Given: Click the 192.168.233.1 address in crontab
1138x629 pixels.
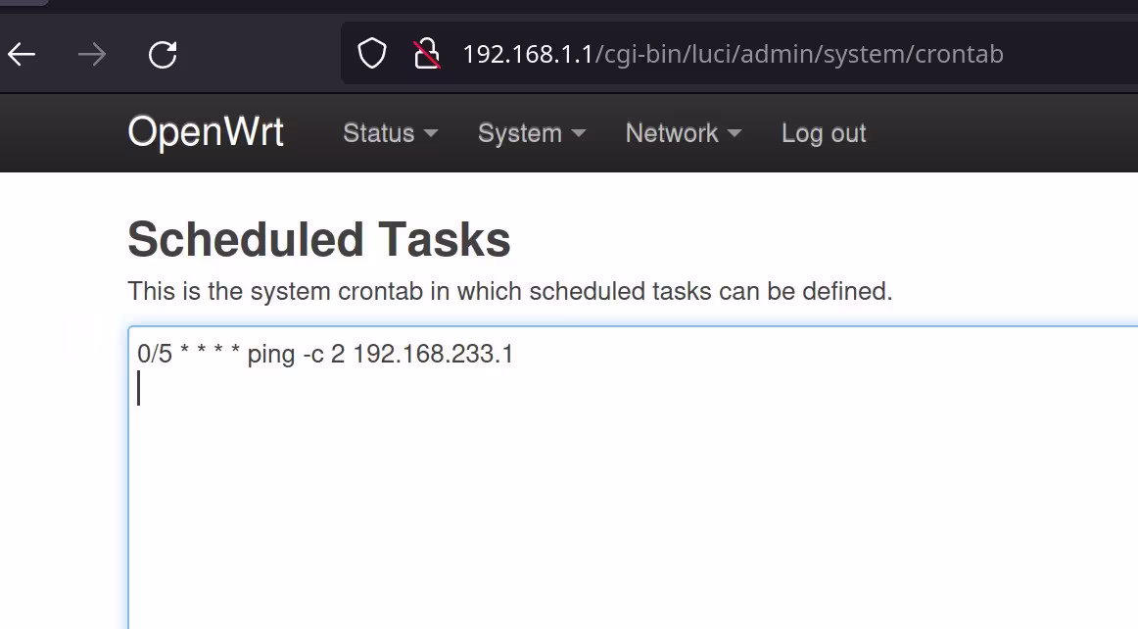Looking at the screenshot, I should coord(433,354).
